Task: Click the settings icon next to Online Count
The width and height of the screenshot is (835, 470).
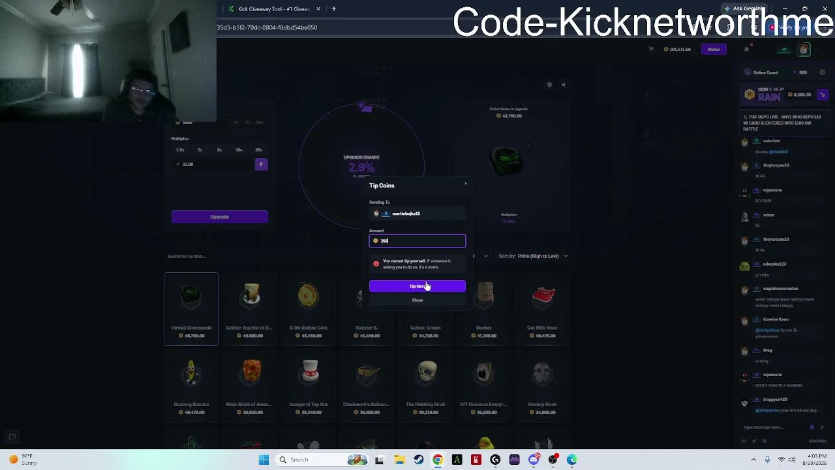Action: coord(822,72)
